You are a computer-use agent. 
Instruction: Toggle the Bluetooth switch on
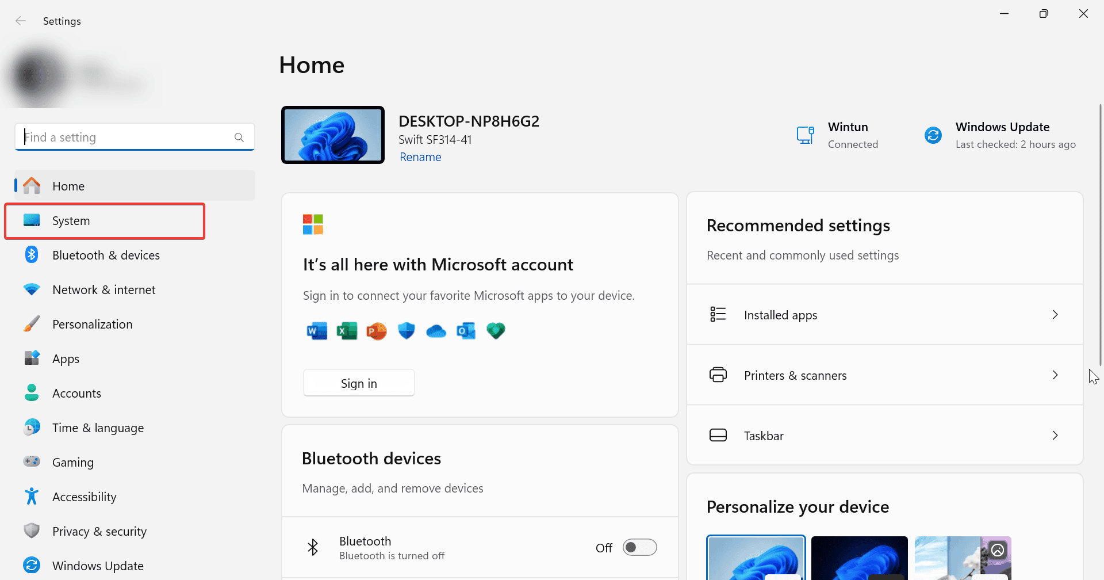point(639,547)
